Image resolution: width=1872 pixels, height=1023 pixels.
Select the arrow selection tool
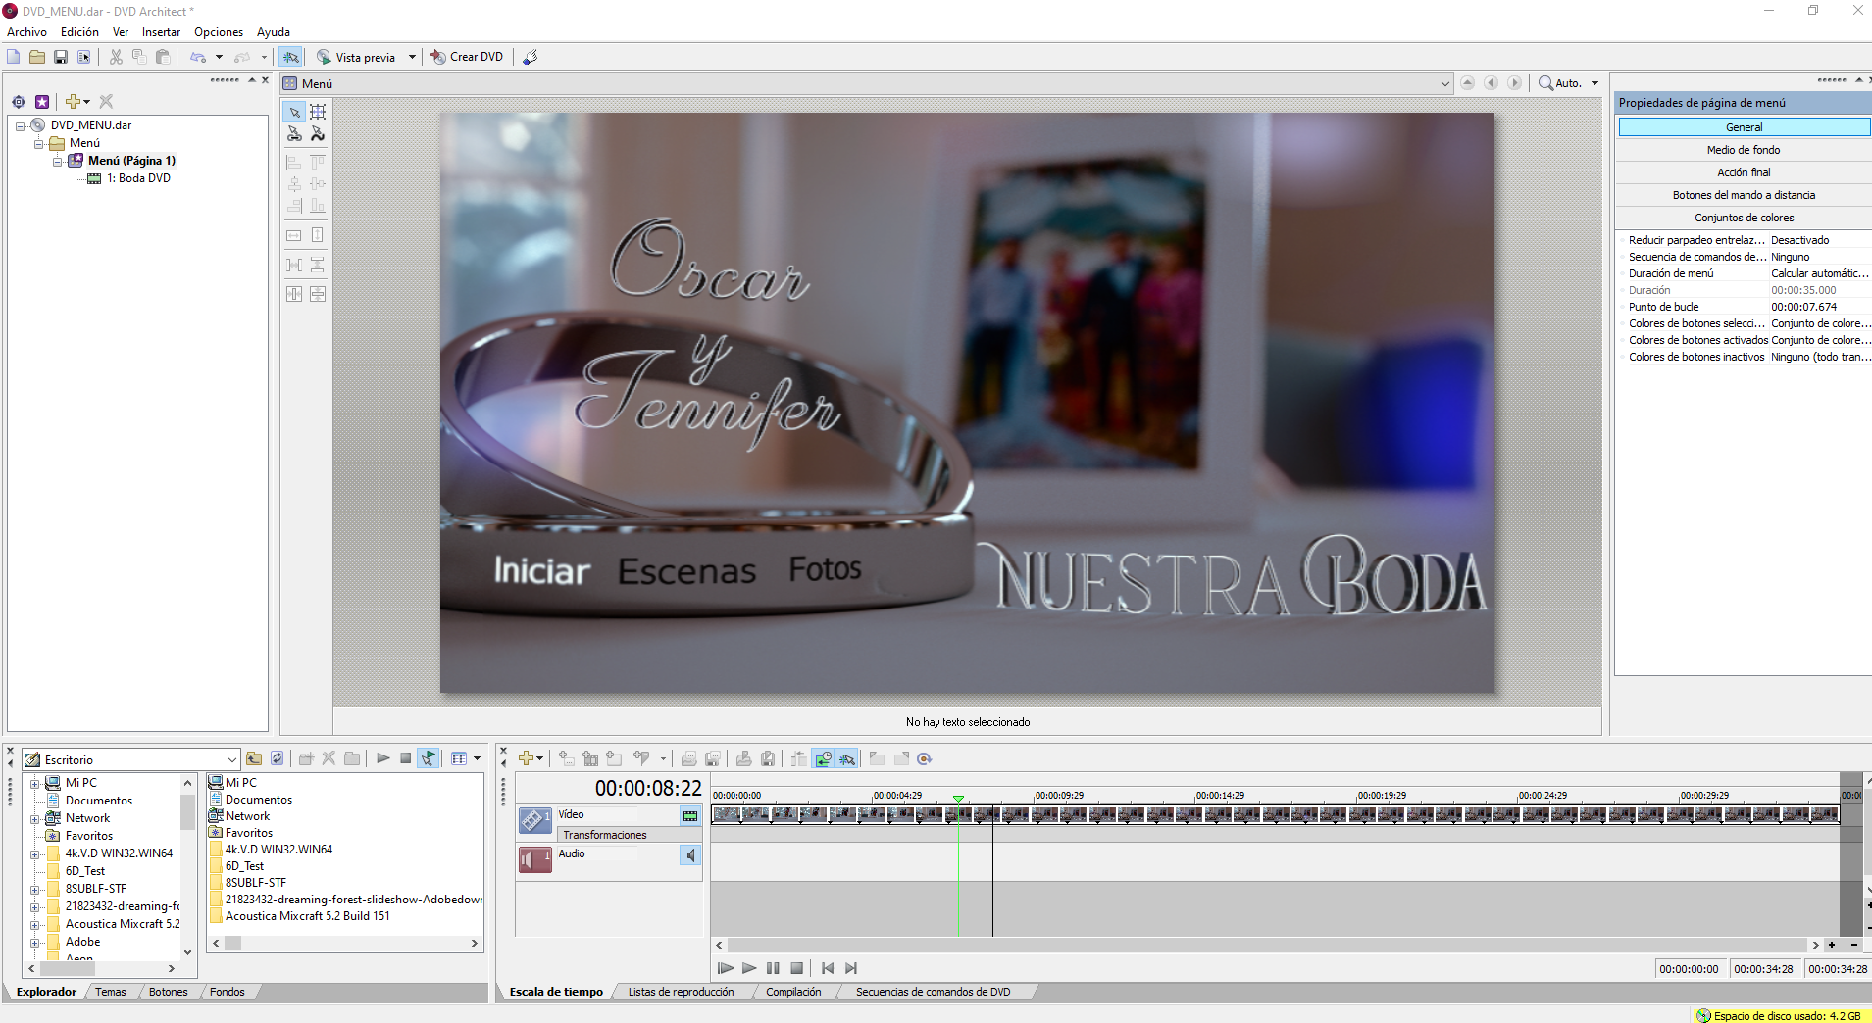[x=294, y=112]
